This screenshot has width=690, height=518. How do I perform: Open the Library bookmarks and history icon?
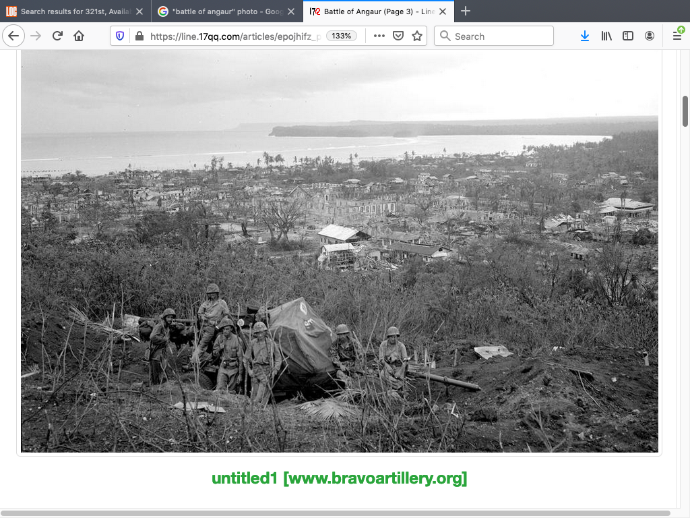click(x=606, y=36)
